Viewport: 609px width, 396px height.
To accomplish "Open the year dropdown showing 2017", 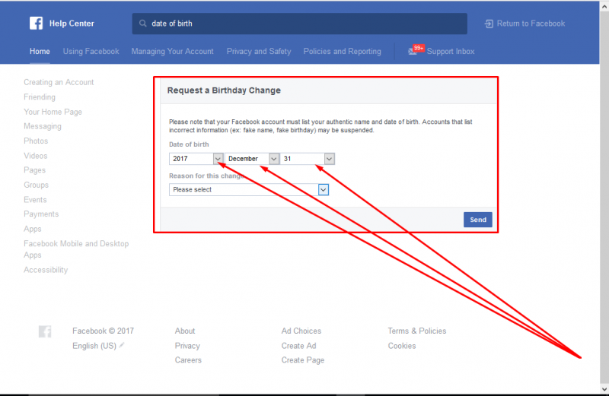I will pyautogui.click(x=196, y=159).
